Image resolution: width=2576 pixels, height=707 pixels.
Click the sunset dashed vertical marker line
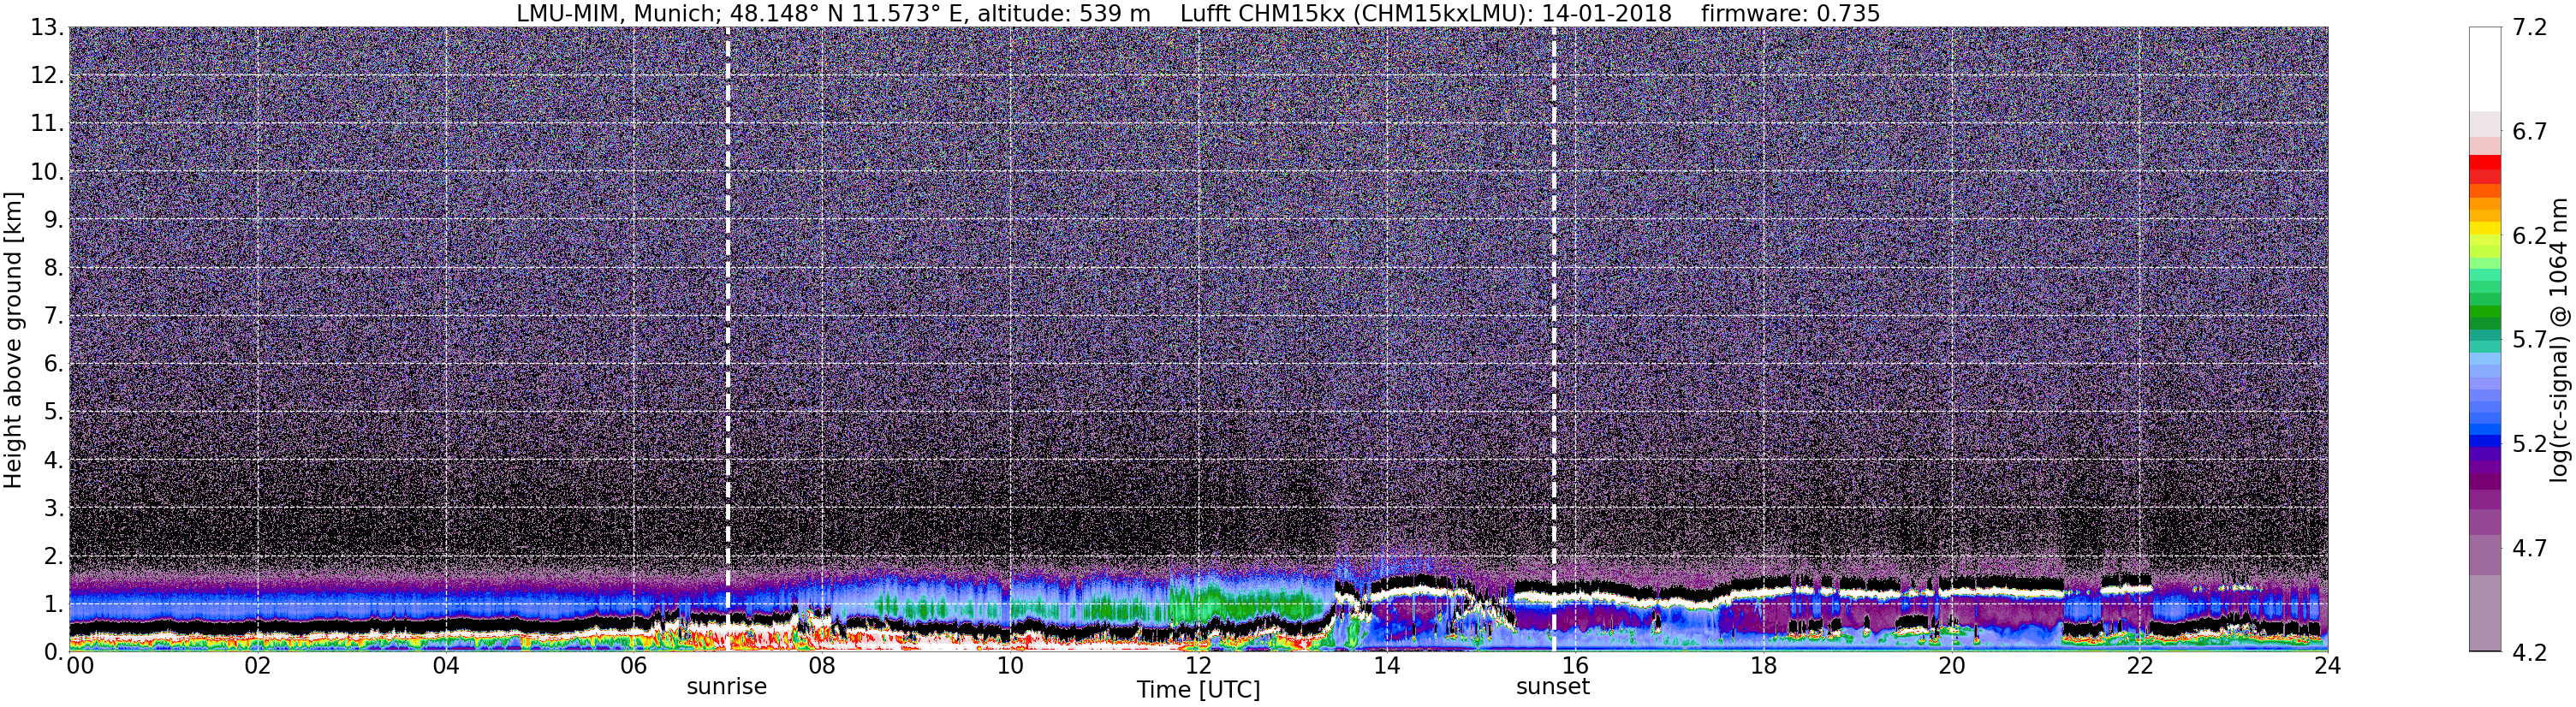point(1554,340)
